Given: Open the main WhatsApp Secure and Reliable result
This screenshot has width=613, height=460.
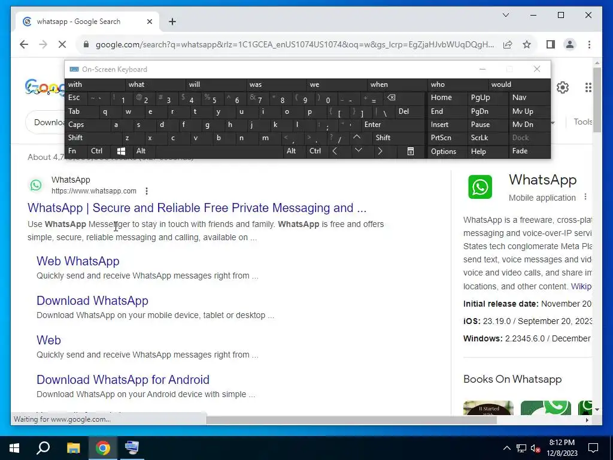Looking at the screenshot, I should click(x=197, y=208).
